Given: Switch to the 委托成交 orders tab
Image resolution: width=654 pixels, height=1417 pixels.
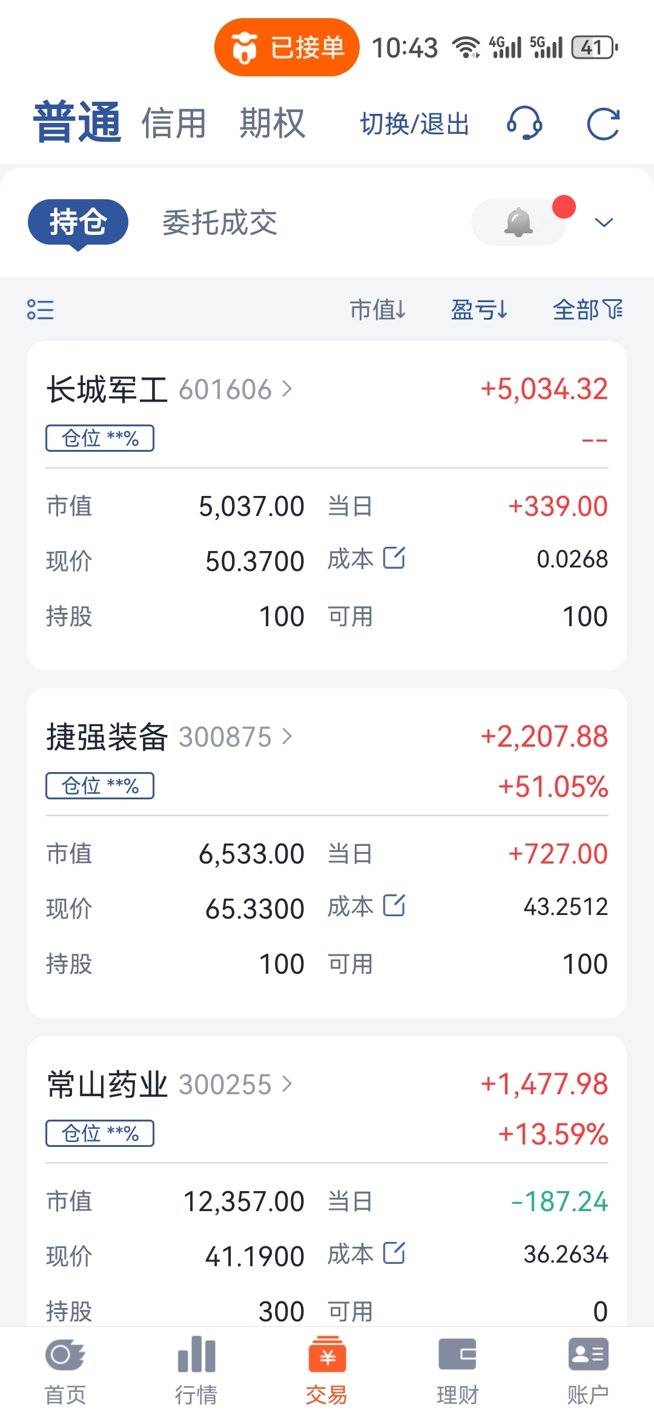Looking at the screenshot, I should coord(220,222).
